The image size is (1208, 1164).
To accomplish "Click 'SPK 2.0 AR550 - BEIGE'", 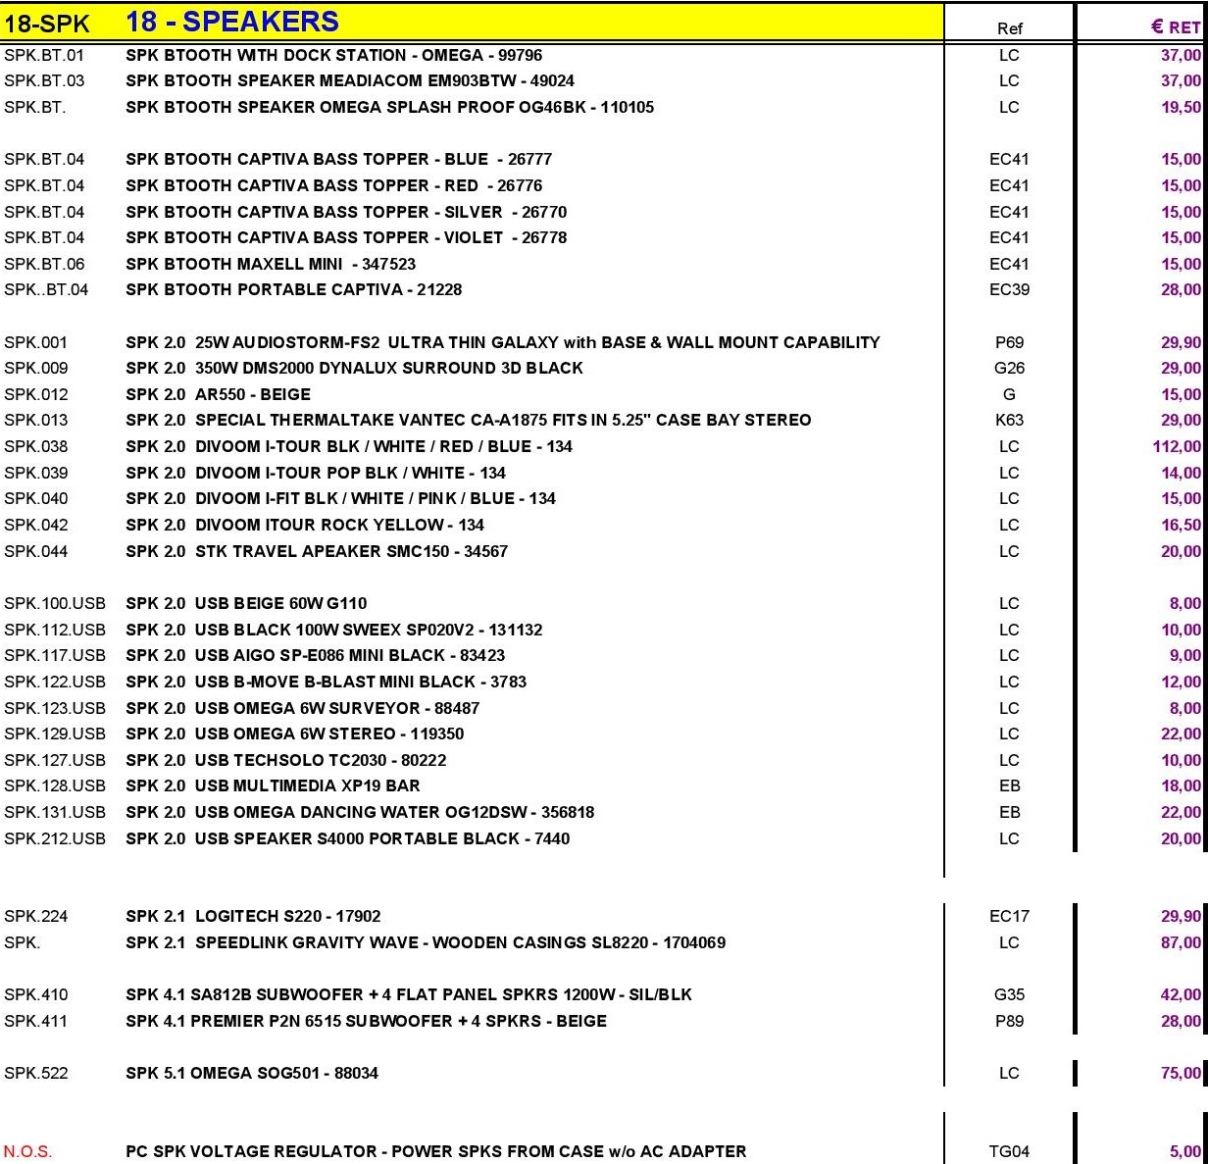I will coord(218,394).
